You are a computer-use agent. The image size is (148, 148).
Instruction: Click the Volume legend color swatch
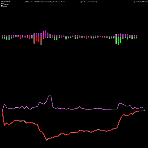coord(2,4)
